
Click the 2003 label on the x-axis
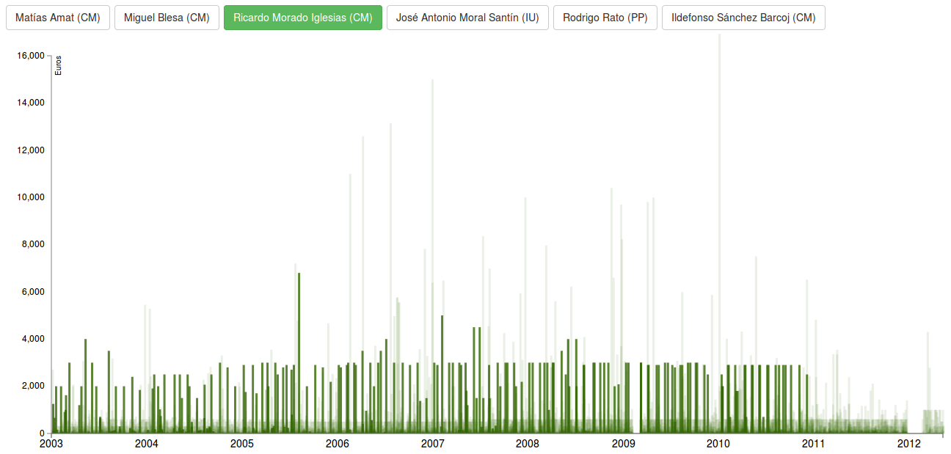pos(51,444)
